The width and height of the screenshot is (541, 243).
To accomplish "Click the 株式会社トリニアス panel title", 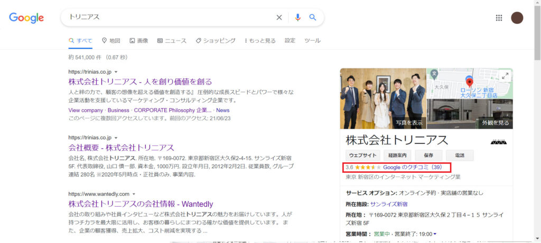I will (397, 140).
